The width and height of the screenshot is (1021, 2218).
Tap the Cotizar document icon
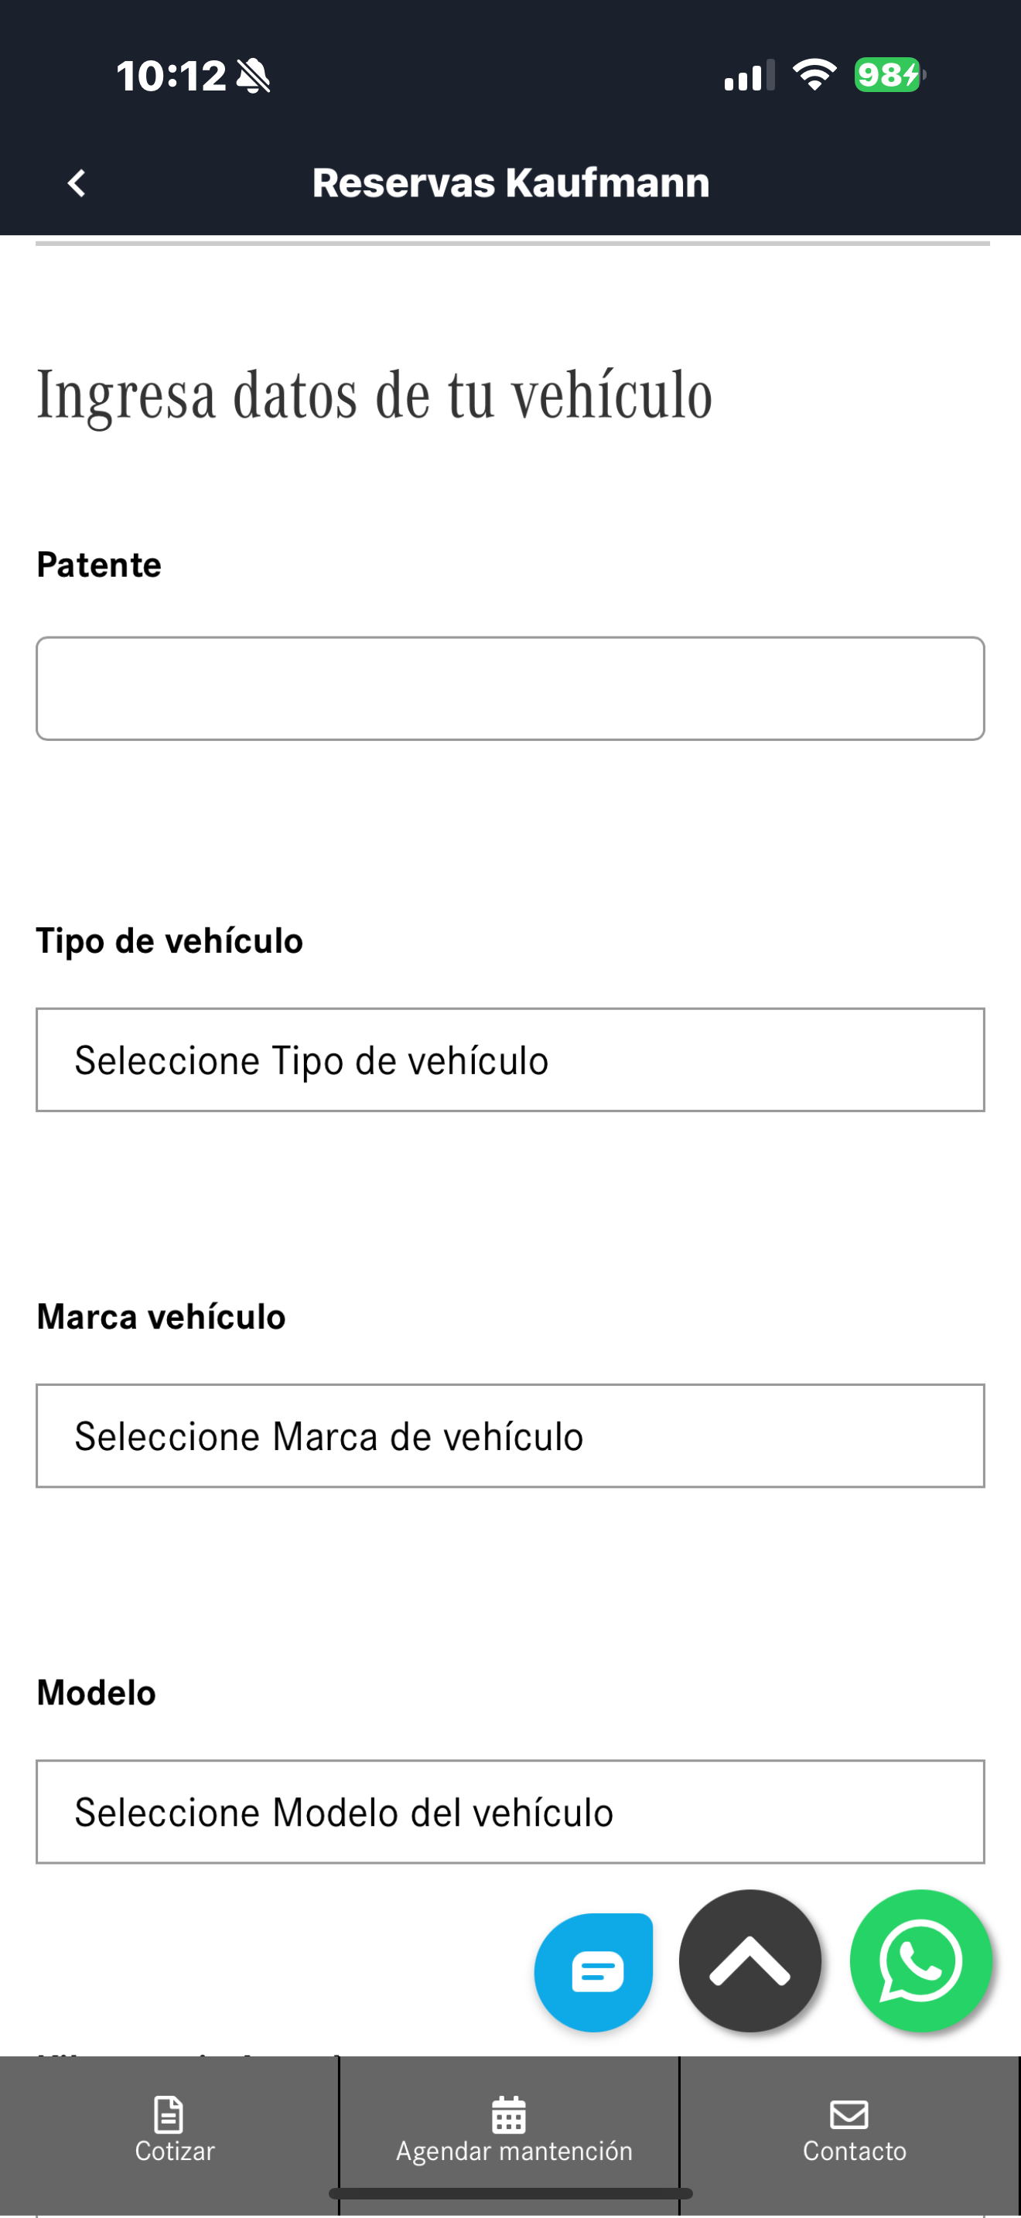(168, 2114)
